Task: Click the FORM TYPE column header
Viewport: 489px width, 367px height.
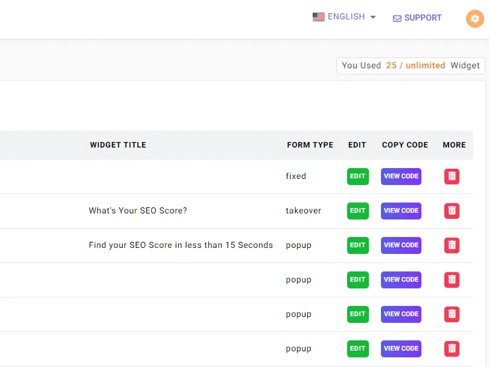Action: click(310, 145)
